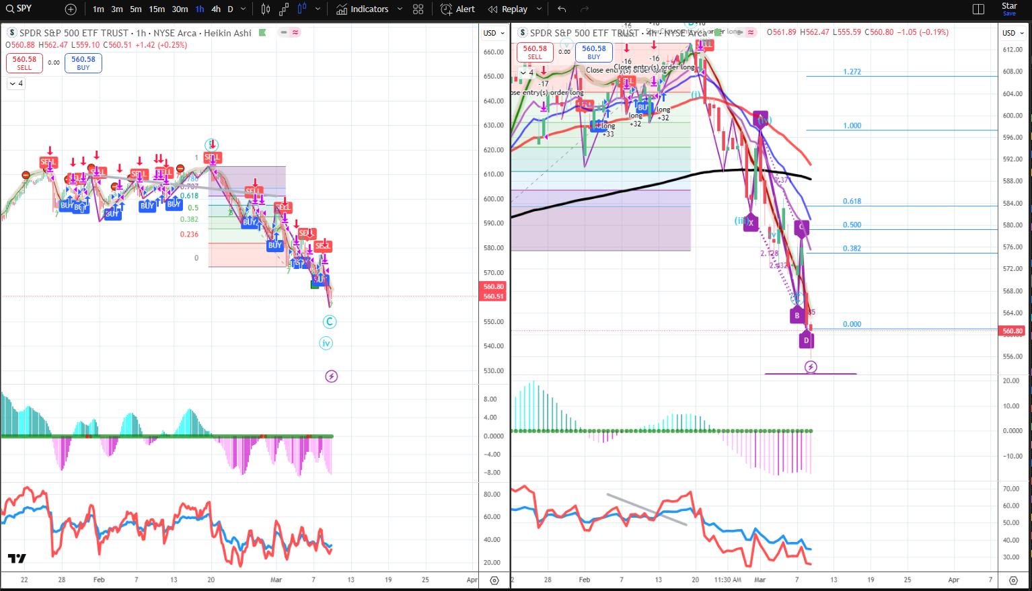Click the Star Save layout button
The height and width of the screenshot is (591, 1032).
(1009, 9)
